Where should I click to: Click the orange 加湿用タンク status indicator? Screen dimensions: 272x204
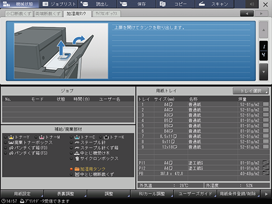pyautogui.click(x=71, y=169)
